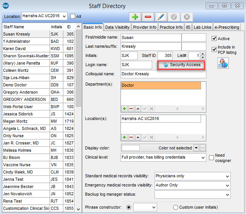Click the Last name field containing Kressly
The width and height of the screenshot is (246, 214).
(151, 46)
